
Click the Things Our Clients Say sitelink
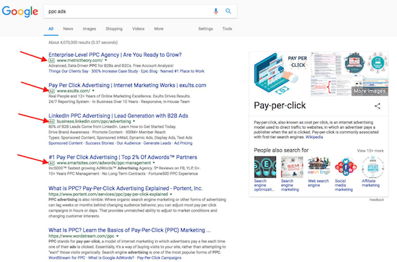click(x=68, y=71)
